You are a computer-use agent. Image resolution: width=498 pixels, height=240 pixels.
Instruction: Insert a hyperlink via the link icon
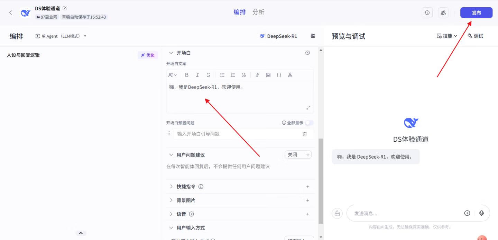point(257,74)
